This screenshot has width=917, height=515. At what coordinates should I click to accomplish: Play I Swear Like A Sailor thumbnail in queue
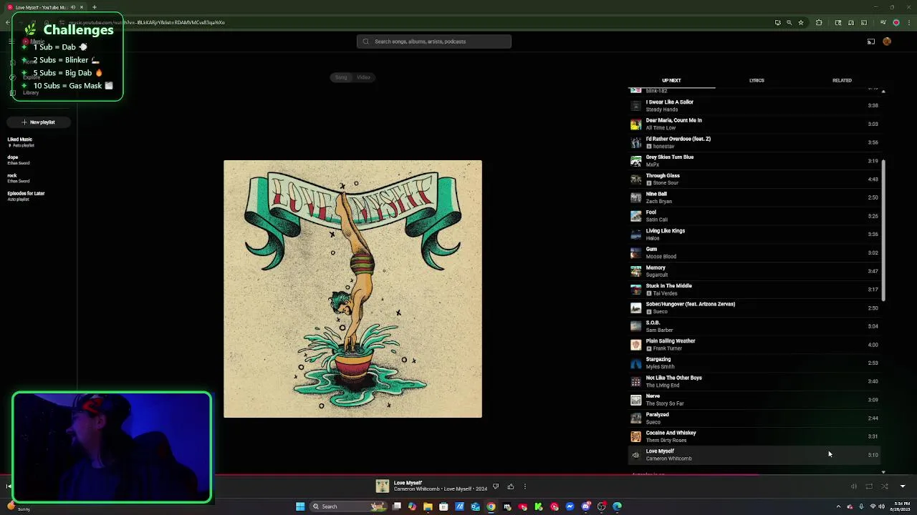point(635,106)
